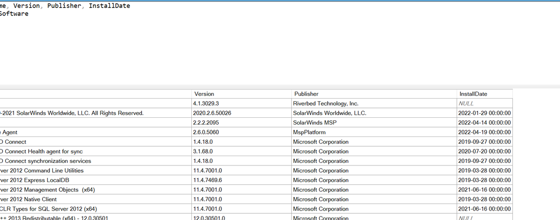Select version cell 3.1.68.0
This screenshot has height=220, width=560.
point(242,152)
